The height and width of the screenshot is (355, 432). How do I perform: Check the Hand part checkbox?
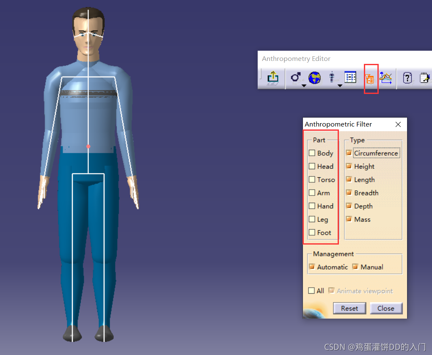[312, 206]
